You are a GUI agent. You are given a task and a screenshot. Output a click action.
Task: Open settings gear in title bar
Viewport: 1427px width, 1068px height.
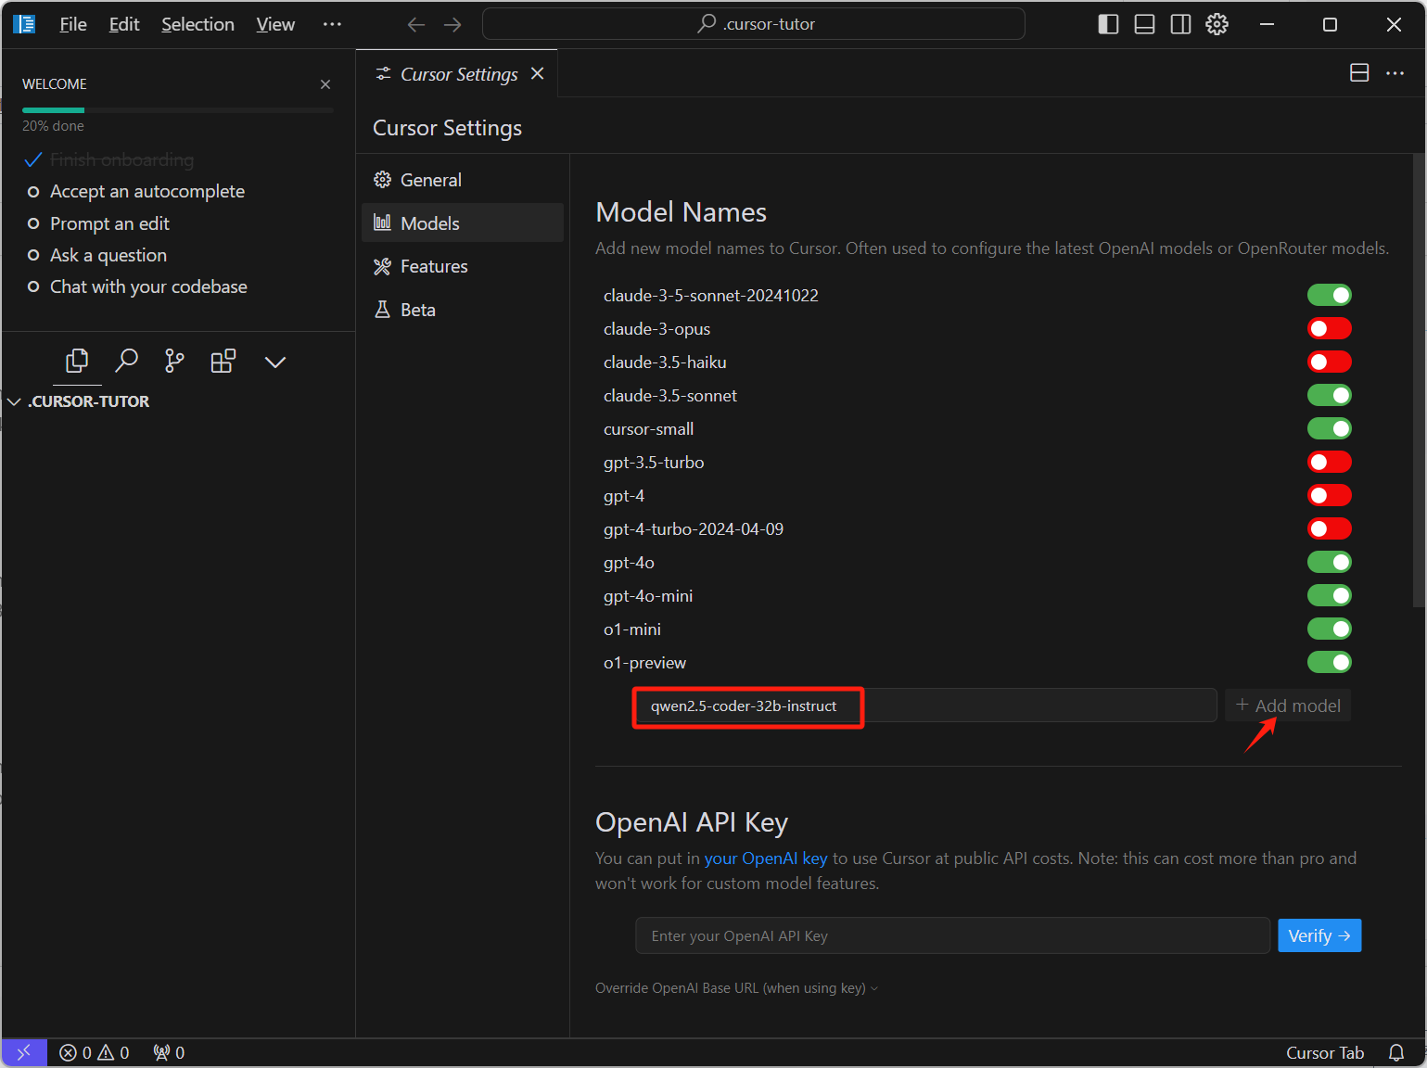[x=1217, y=24]
